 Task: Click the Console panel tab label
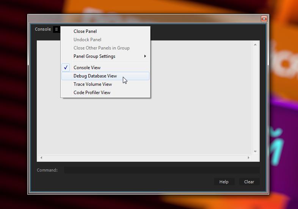pyautogui.click(x=43, y=29)
